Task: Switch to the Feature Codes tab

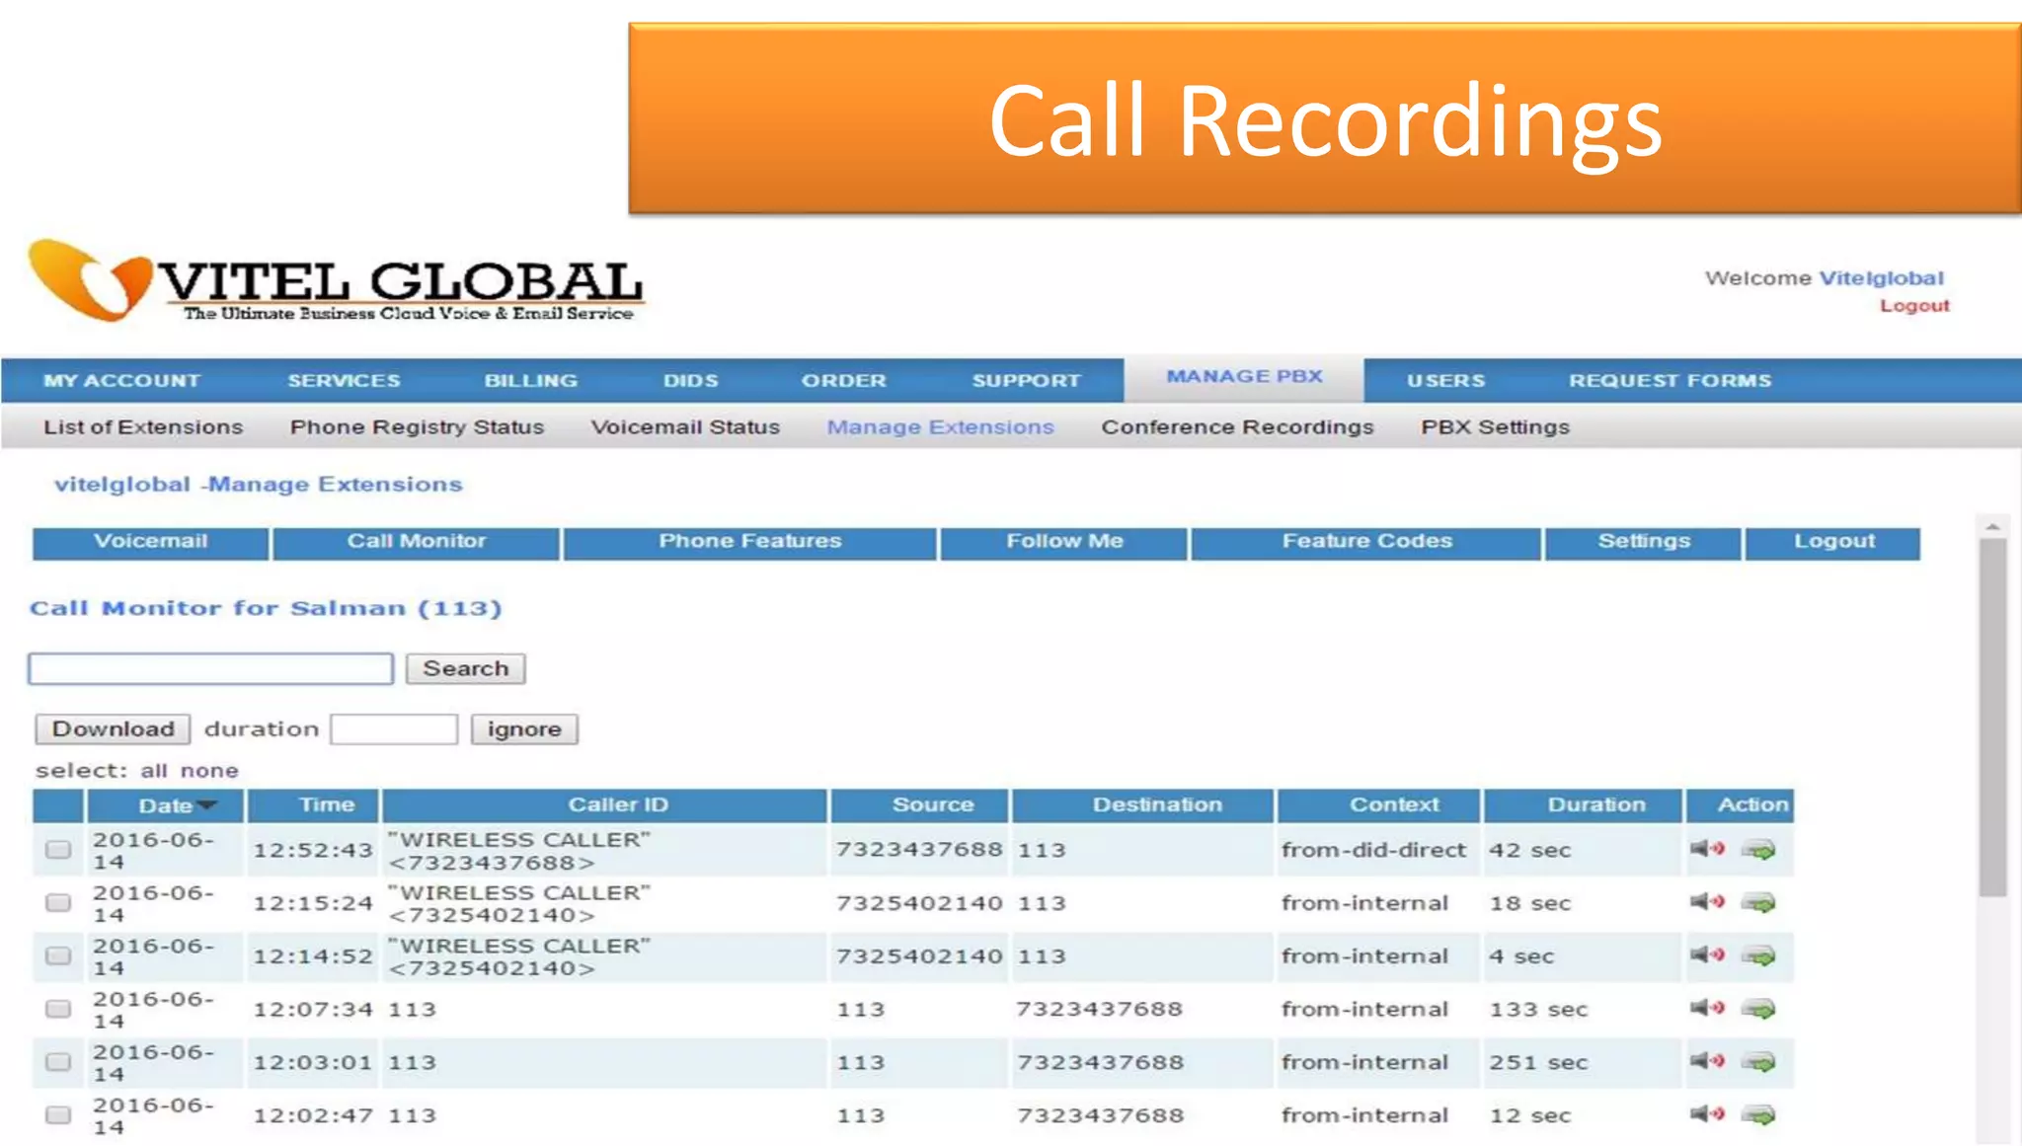Action: tap(1365, 543)
